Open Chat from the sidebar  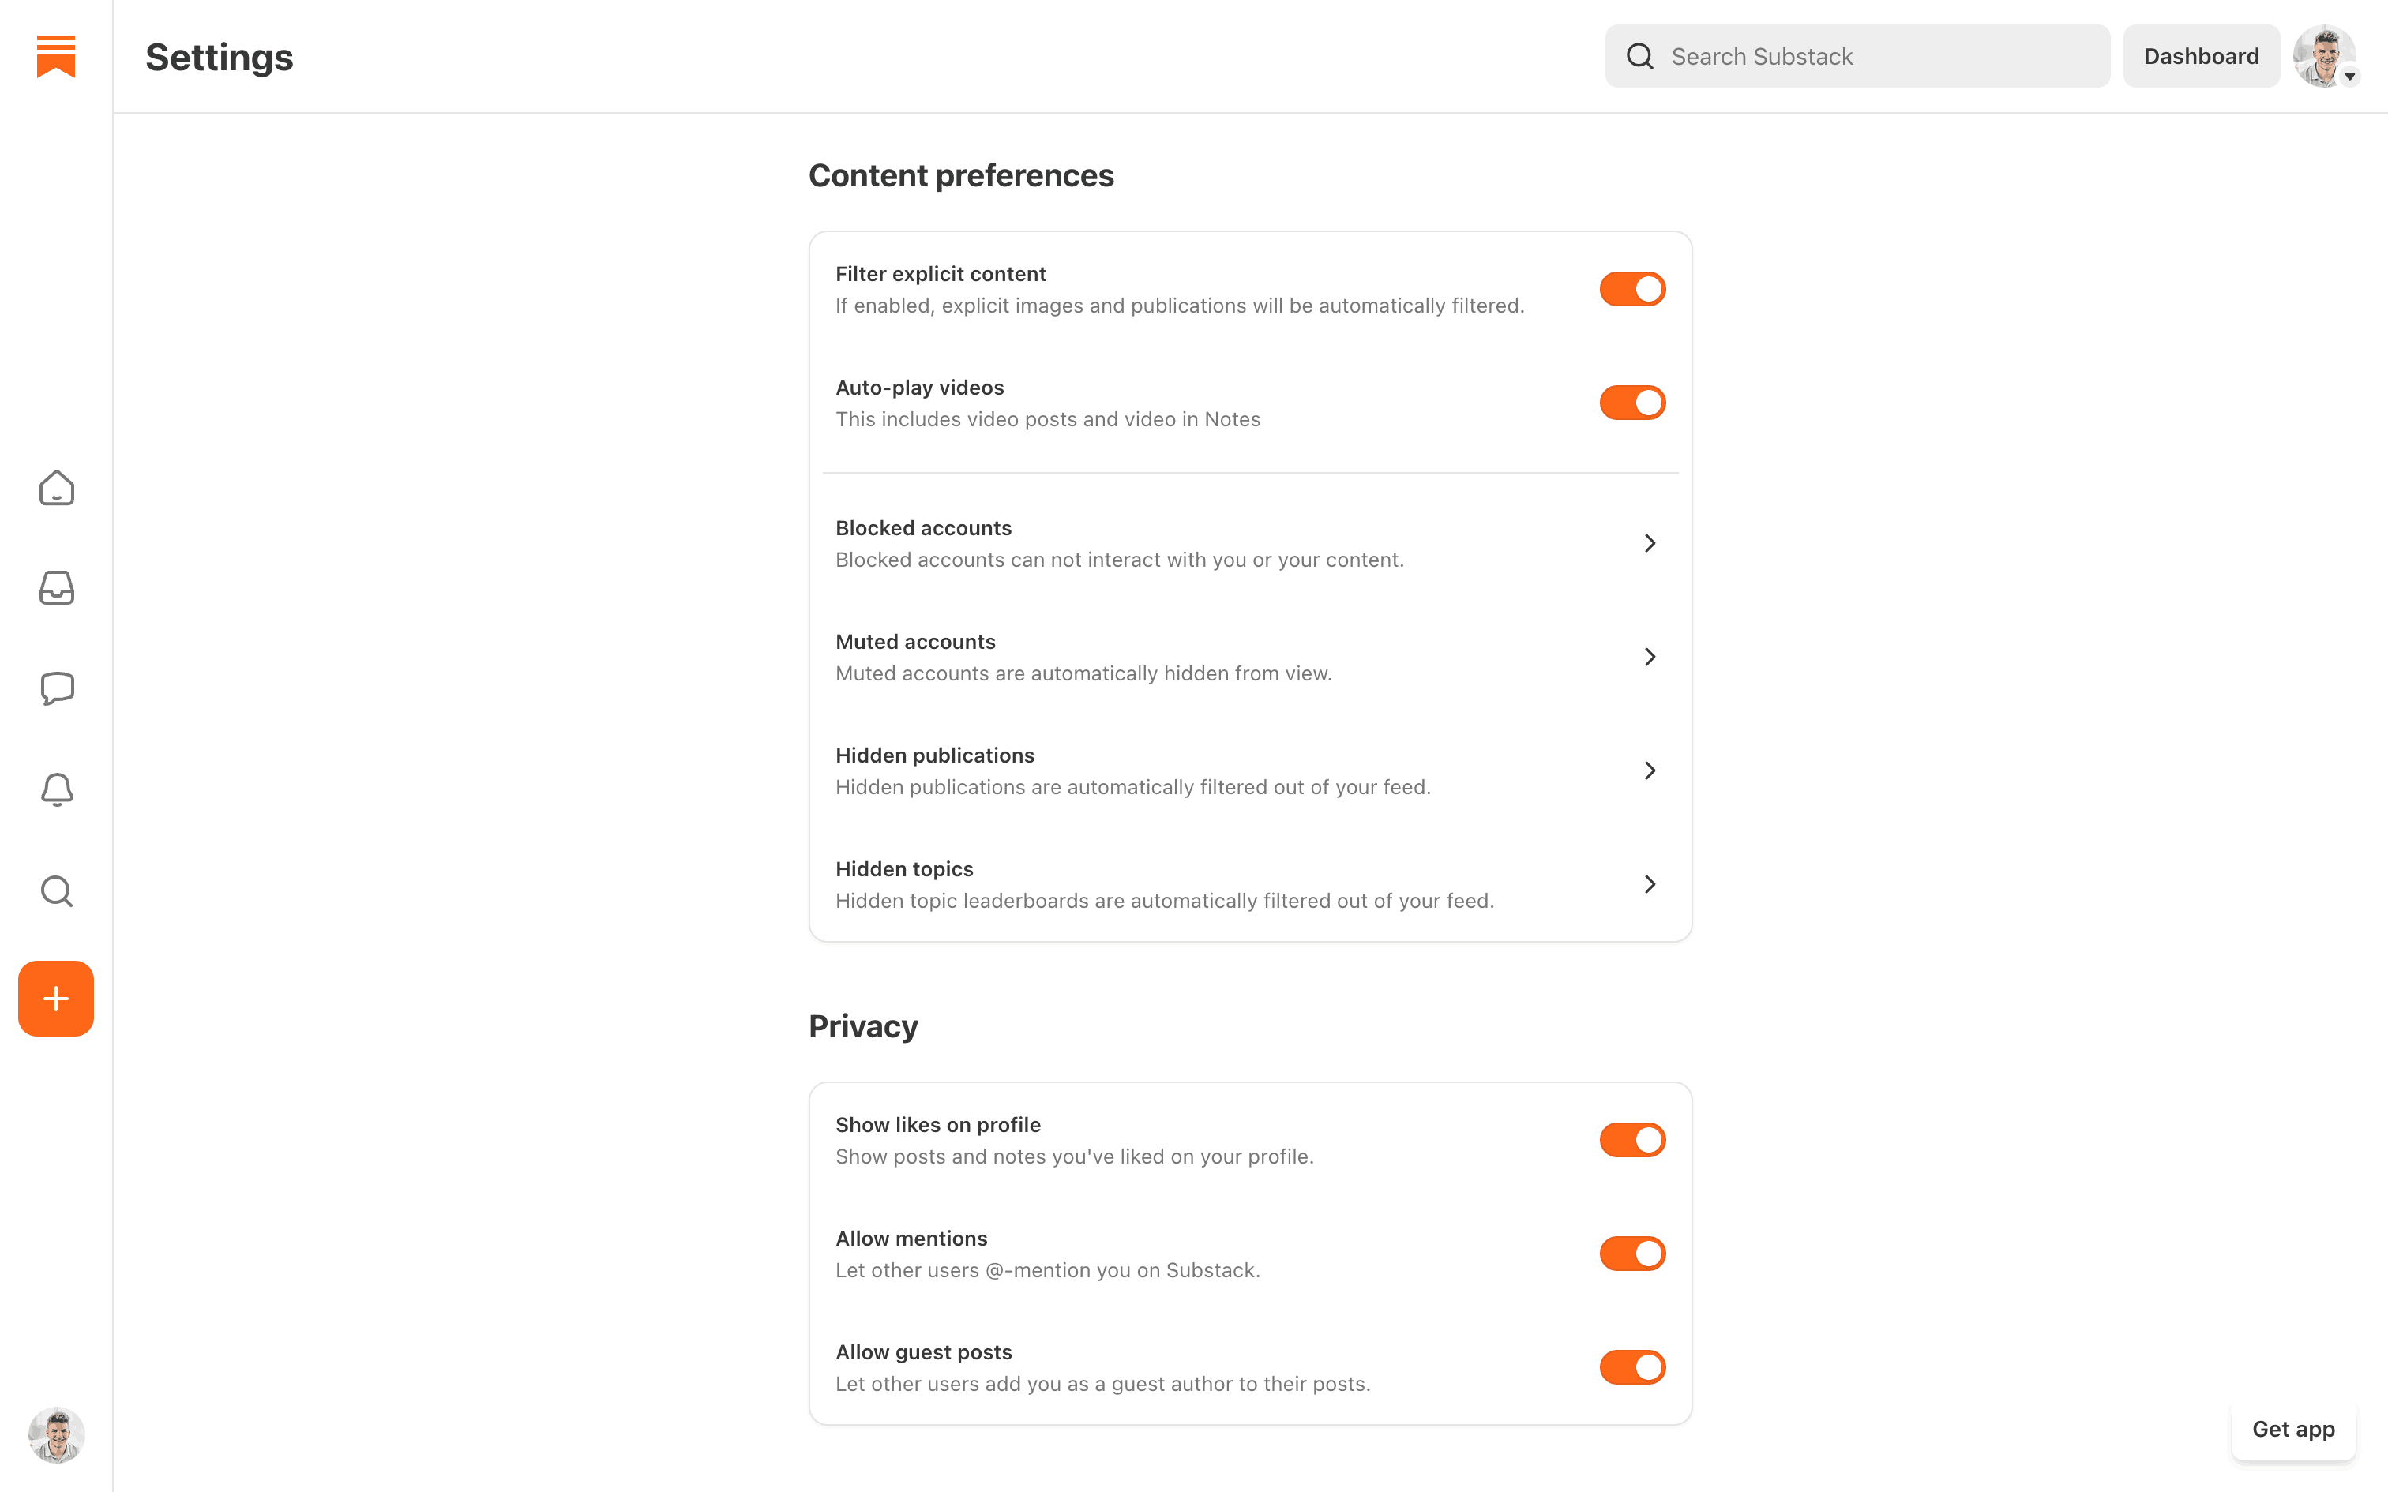[56, 688]
